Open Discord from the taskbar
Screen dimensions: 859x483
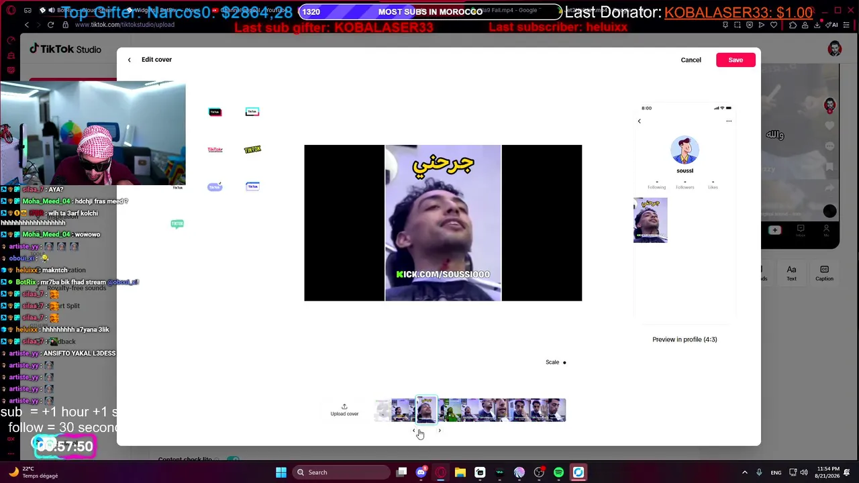tap(421, 472)
